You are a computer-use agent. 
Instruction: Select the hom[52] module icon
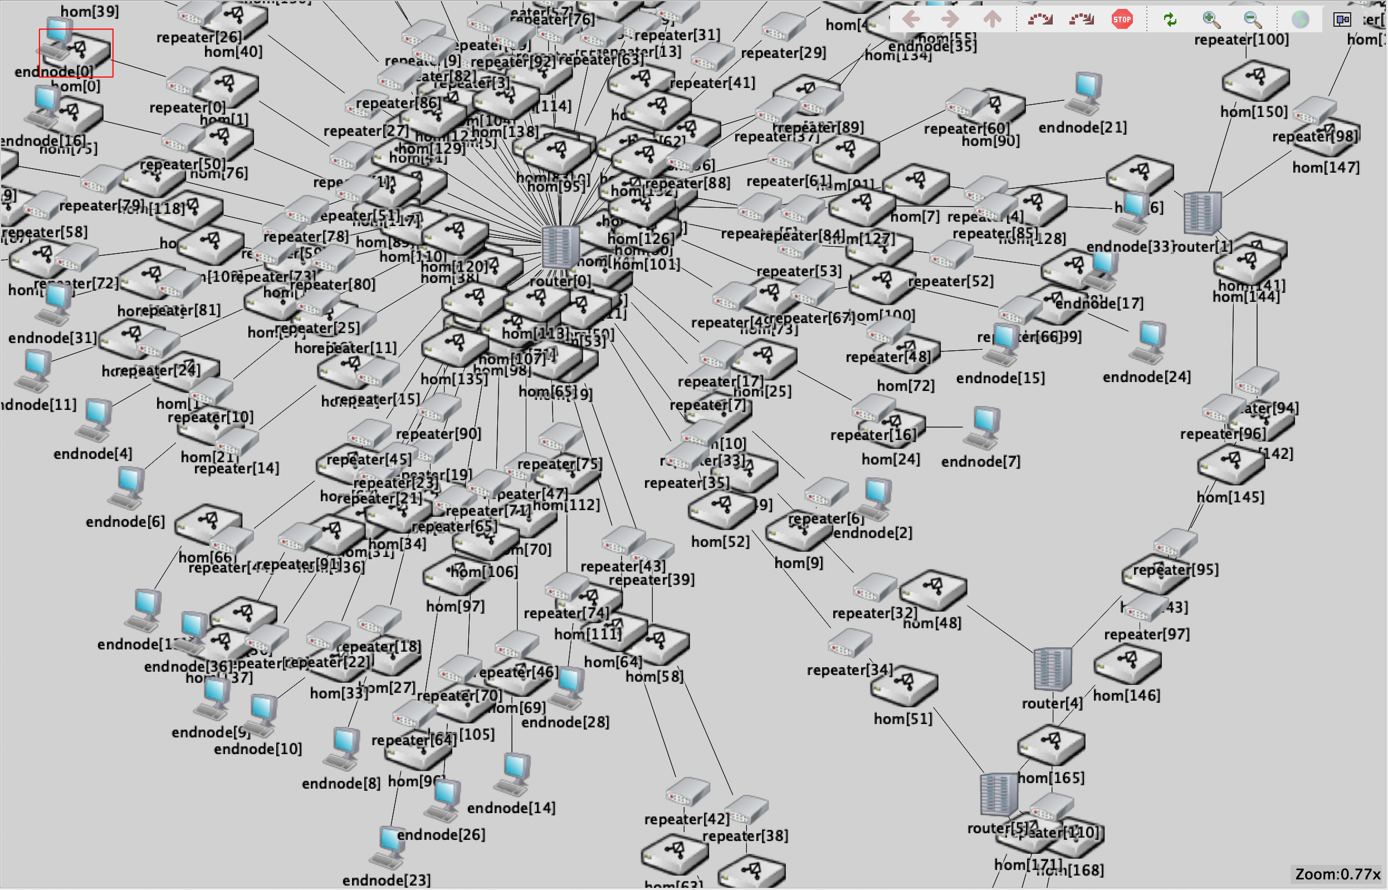(x=722, y=510)
